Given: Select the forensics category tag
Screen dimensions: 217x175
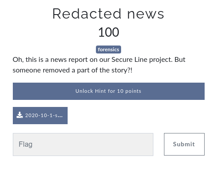Looking at the screenshot, I should (x=108, y=49).
